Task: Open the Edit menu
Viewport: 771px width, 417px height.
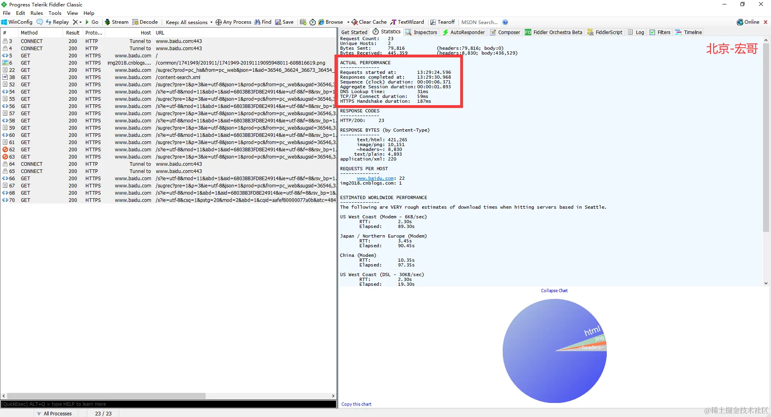Action: [x=20, y=13]
